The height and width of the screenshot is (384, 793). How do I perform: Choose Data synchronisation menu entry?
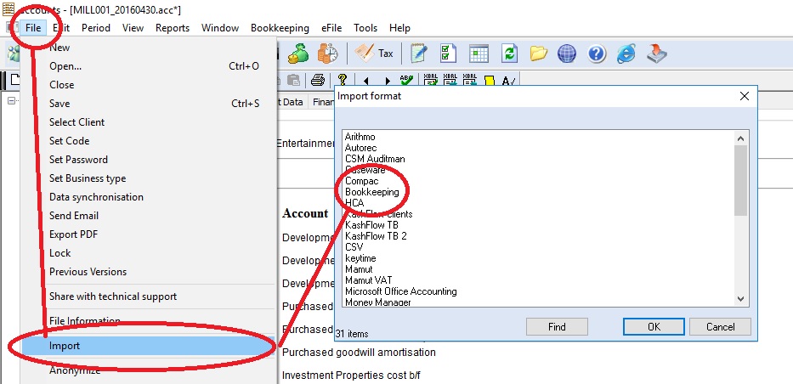[x=148, y=197]
